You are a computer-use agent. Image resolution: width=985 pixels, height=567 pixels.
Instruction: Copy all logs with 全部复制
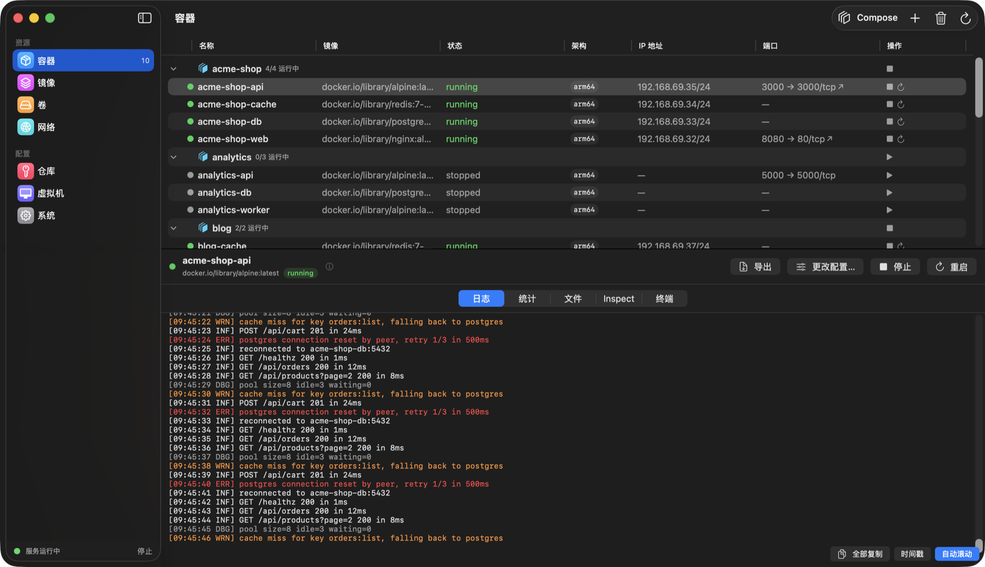(860, 554)
